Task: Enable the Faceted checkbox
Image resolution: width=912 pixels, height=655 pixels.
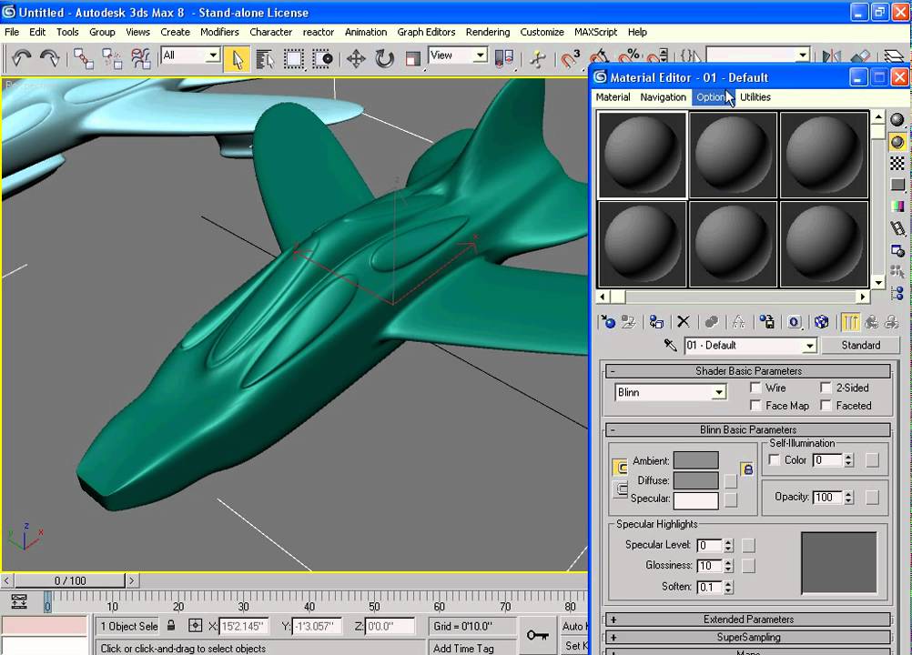Action: [x=826, y=405]
